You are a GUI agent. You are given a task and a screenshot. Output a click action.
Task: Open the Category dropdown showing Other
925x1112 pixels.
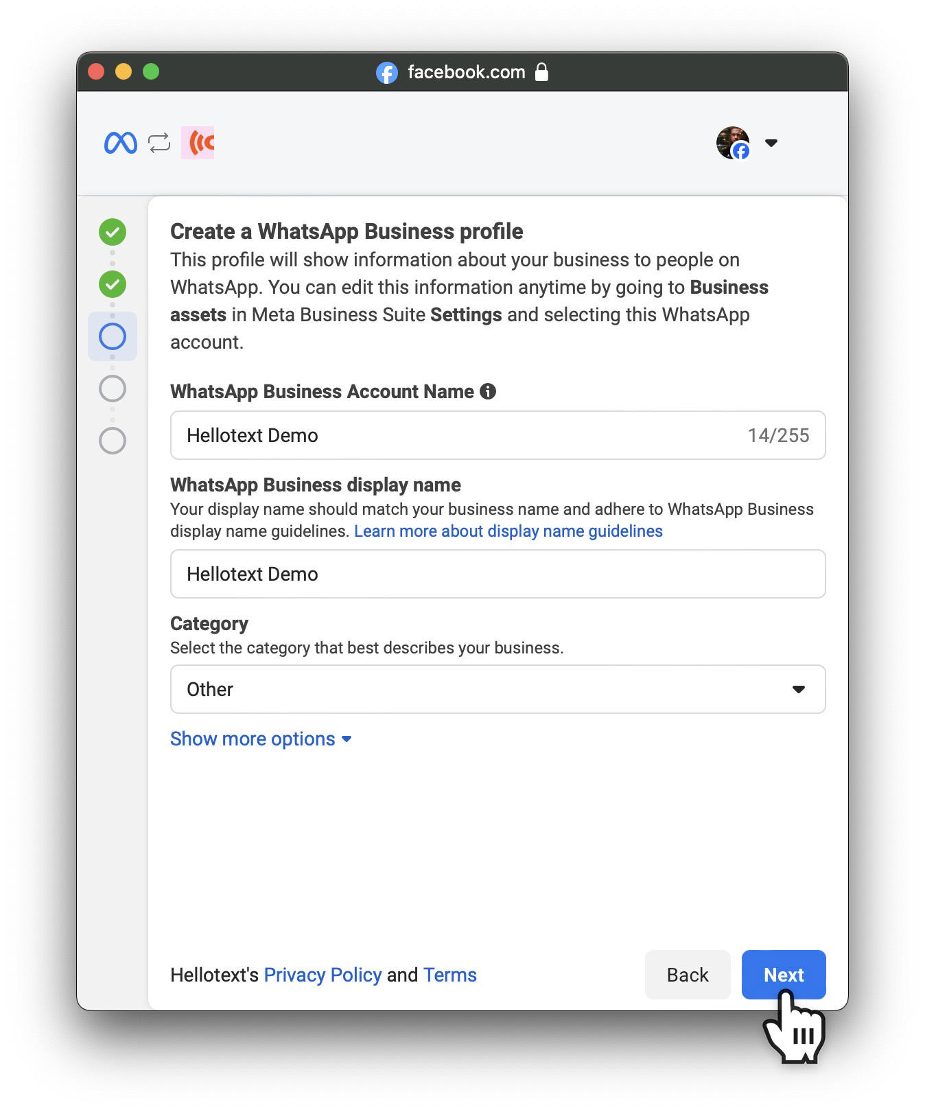(498, 689)
